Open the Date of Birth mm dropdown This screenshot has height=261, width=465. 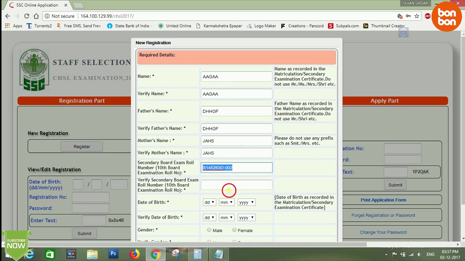[x=226, y=202]
